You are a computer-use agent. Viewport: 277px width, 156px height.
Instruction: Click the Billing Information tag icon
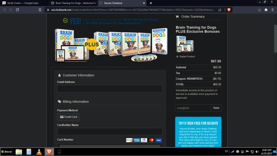pos(59,102)
